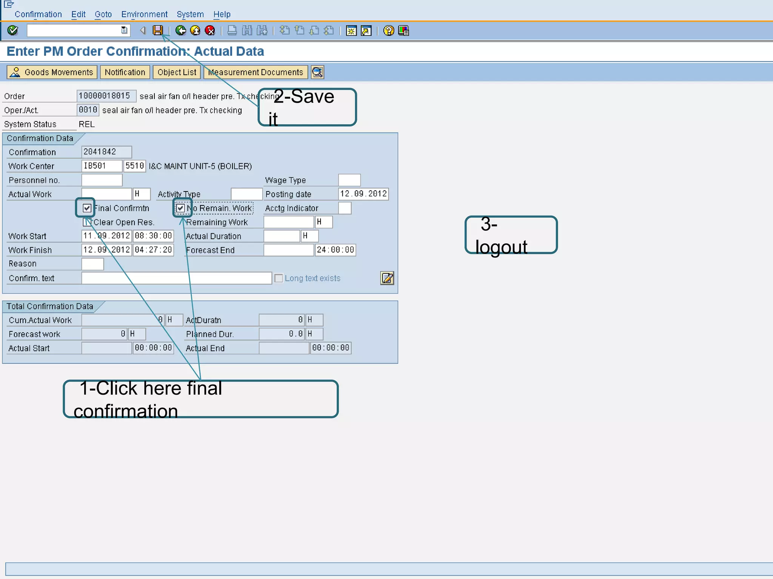Viewport: 773px width, 579px height.
Task: Click the Customize local layout monitor icon
Action: (x=403, y=31)
